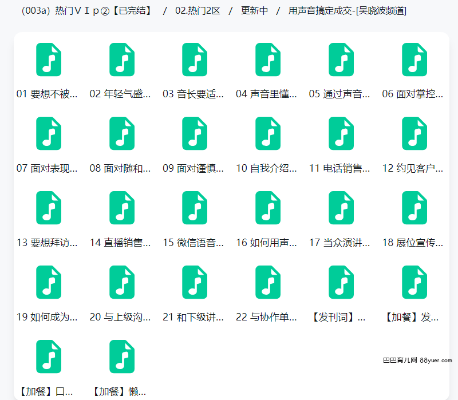458x400 pixels.
Task: Click file name text '01 要想不被...'
Action: (47, 94)
